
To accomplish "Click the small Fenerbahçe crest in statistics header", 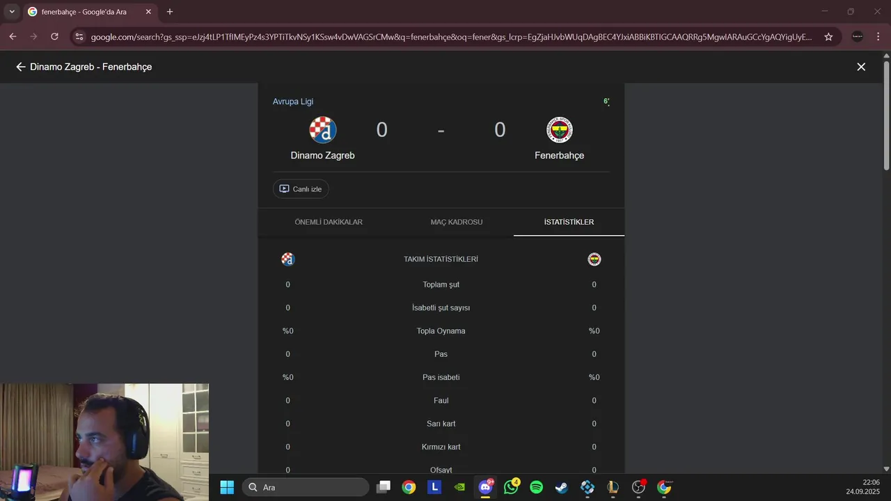I will coord(594,260).
